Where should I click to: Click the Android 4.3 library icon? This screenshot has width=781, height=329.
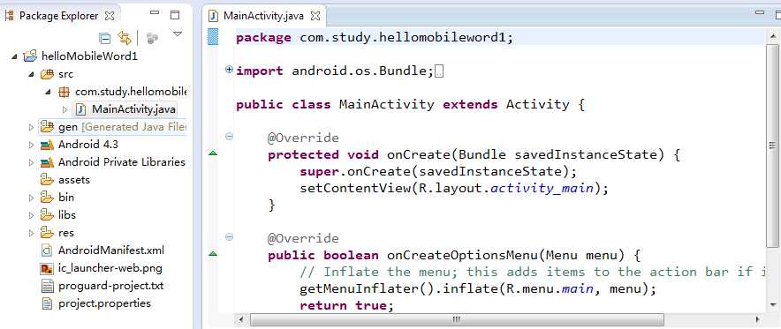(x=47, y=146)
